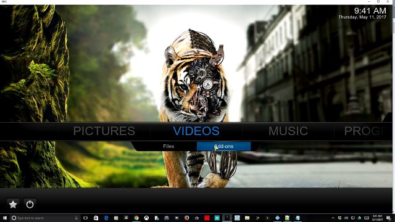The image size is (395, 222).
Task: Launch Firefox from the taskbar
Action: (x=186, y=218)
